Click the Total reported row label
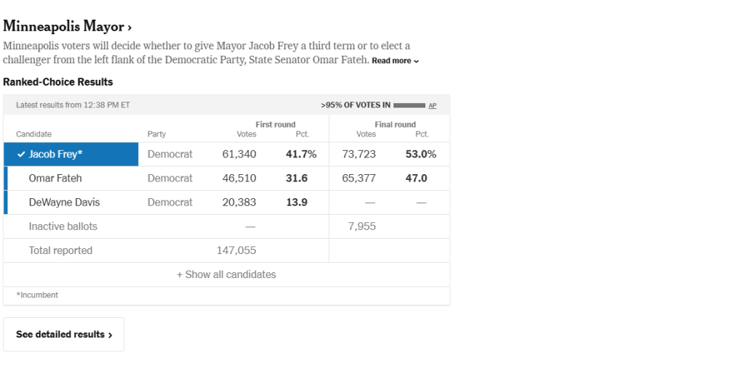Viewport: 744px width, 368px height. [x=60, y=250]
